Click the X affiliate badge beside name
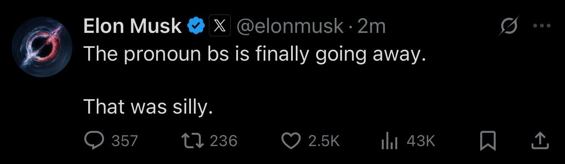Image resolution: width=565 pixels, height=164 pixels. pos(220,27)
